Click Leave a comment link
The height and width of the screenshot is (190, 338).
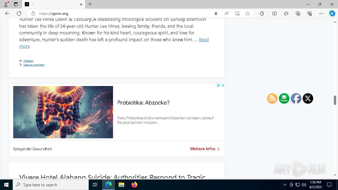34,65
